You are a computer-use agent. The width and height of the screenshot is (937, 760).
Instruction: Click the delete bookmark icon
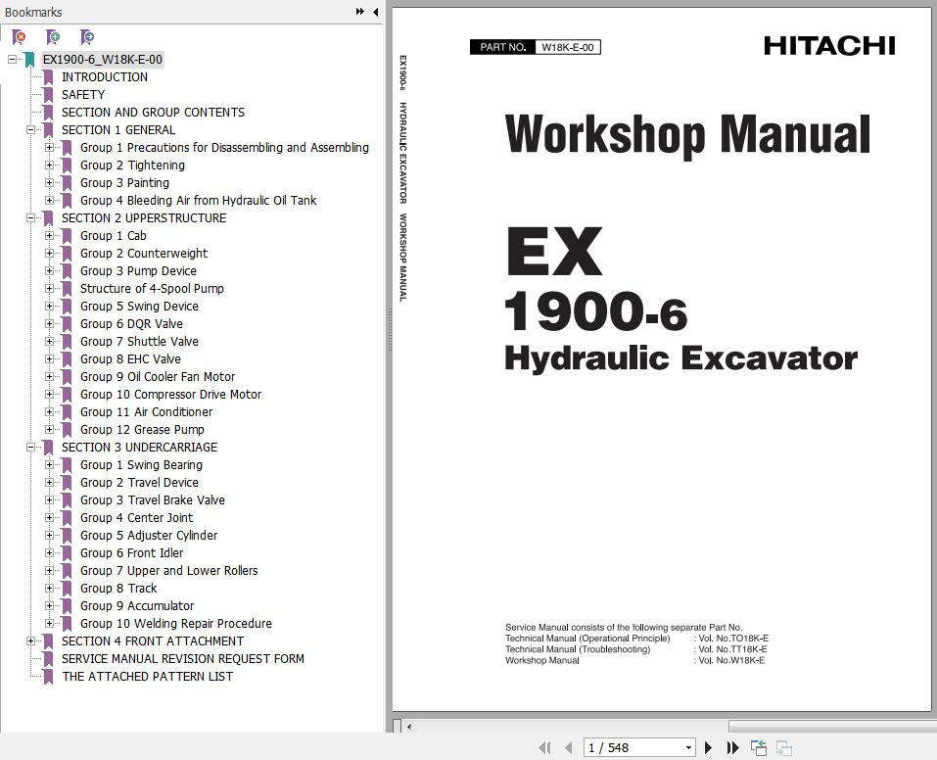[19, 37]
